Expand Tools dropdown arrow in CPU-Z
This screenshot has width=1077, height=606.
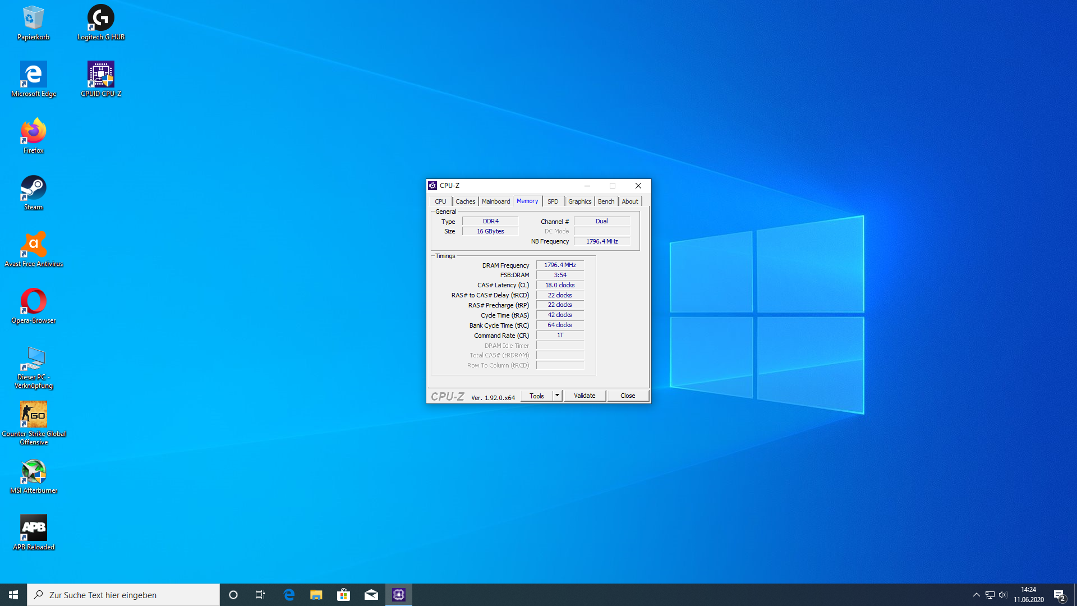[x=557, y=396]
